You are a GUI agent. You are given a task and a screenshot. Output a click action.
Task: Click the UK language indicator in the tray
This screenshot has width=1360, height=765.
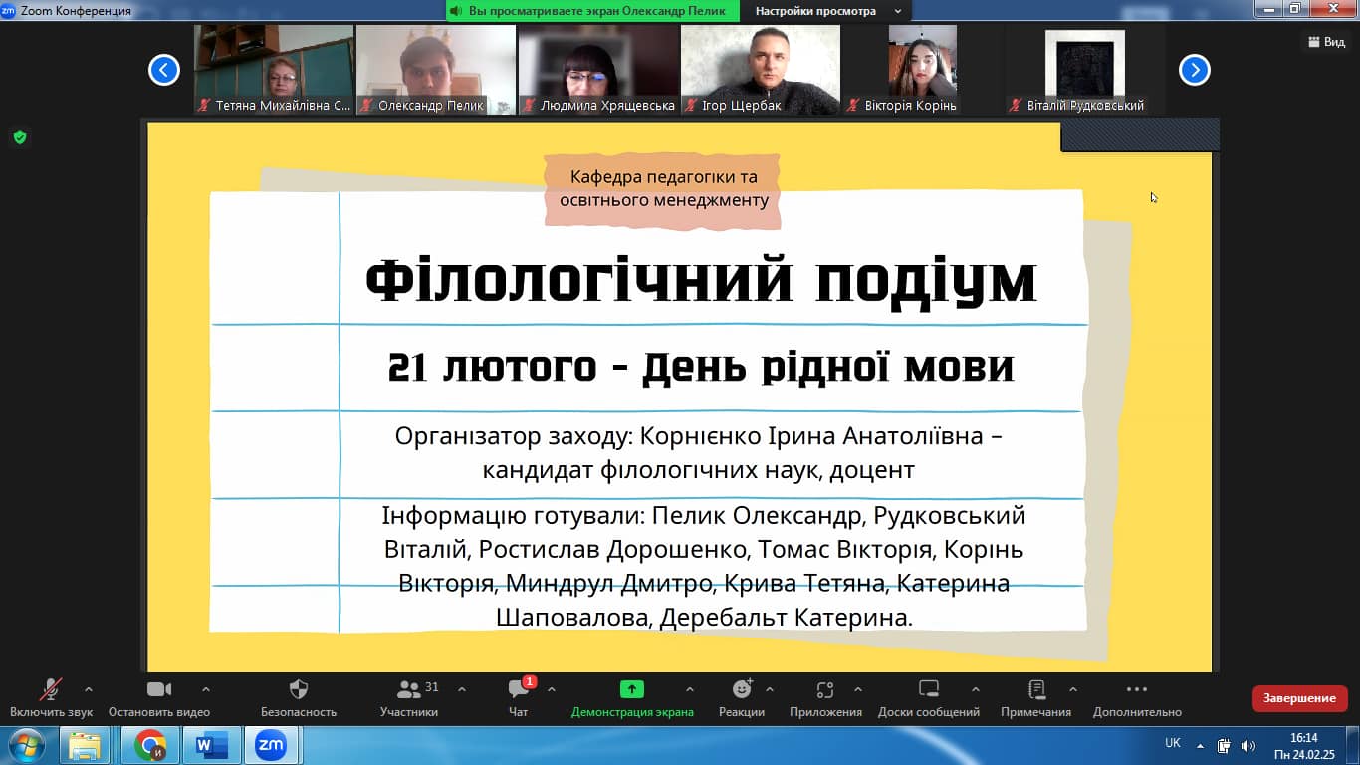(x=1173, y=743)
